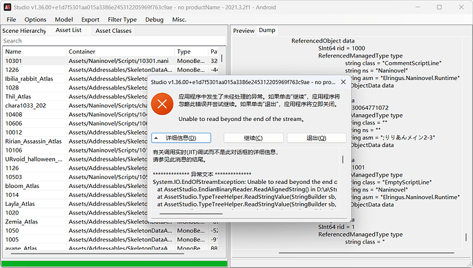Click the asset Search field
The width and height of the screenshot is (473, 268).
[114, 40]
